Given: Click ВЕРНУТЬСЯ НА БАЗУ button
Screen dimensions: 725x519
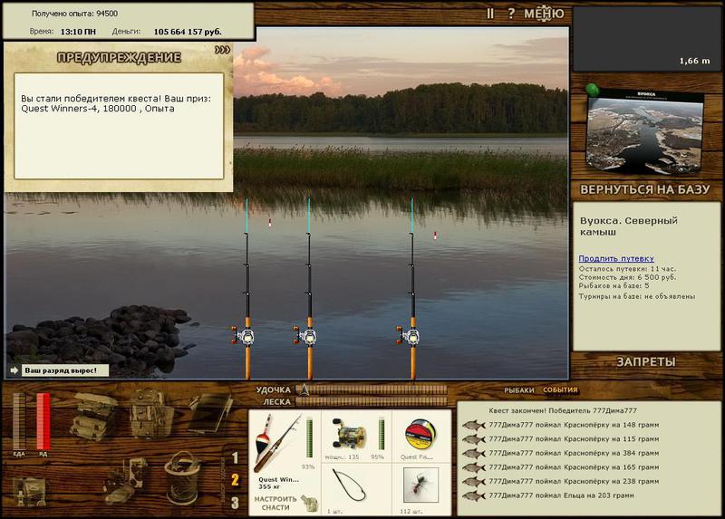Looking at the screenshot, I should click(x=644, y=189).
